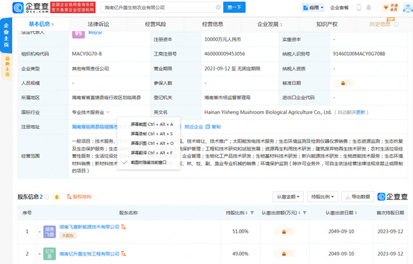Click the 大股东 tag

(x=68, y=236)
